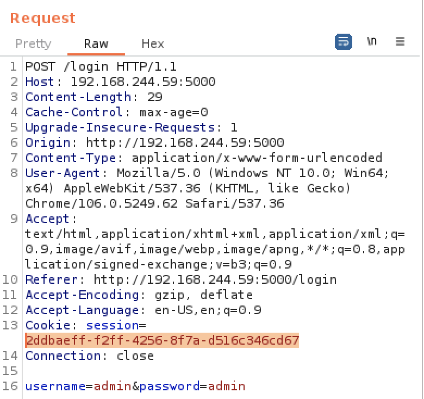Click the AppleWebKit/537.36 text

132,189
